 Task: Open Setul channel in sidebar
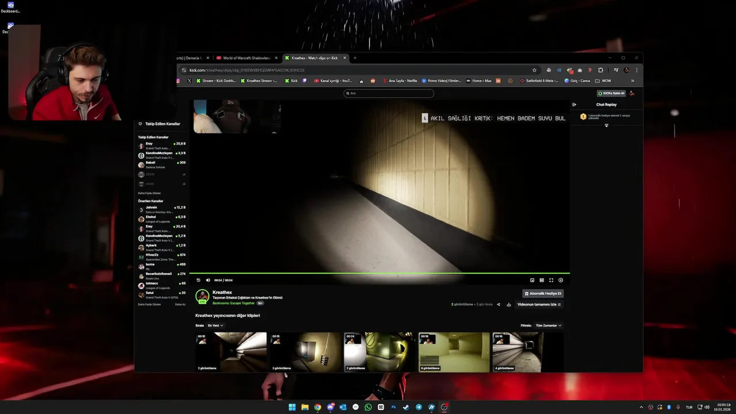162,295
